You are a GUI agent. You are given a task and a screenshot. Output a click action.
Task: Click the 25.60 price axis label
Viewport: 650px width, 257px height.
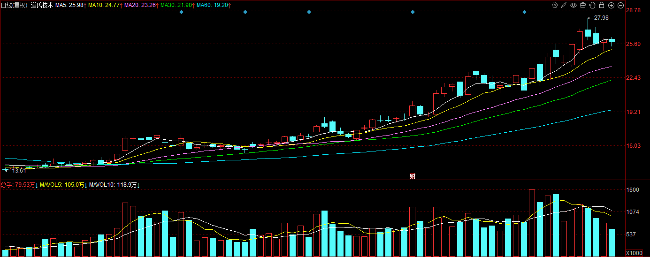[x=634, y=44]
